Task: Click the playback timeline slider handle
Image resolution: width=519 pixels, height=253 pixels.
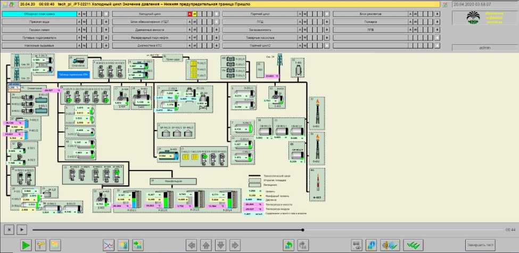Action: (303, 230)
